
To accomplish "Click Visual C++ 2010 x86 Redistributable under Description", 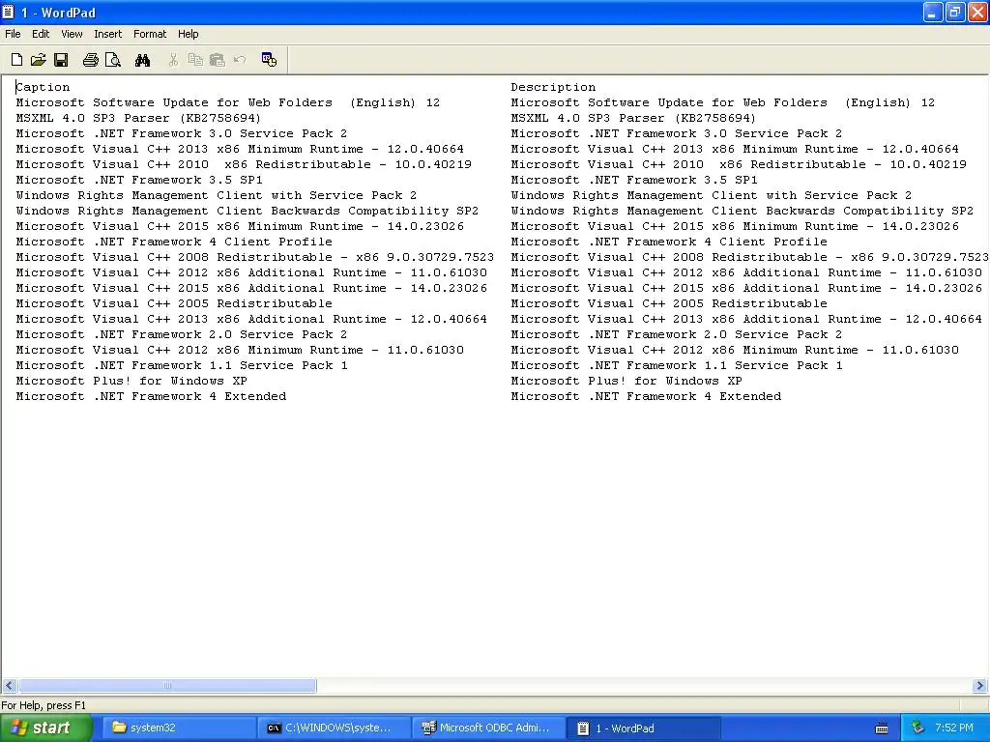I will coord(739,164).
